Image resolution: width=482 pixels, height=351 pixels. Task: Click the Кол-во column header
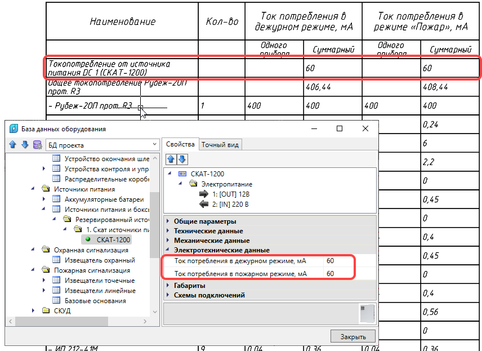(222, 21)
